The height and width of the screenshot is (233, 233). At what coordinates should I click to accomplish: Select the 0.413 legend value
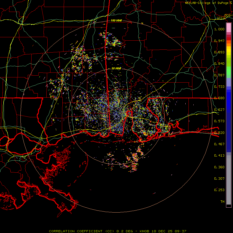219,156
